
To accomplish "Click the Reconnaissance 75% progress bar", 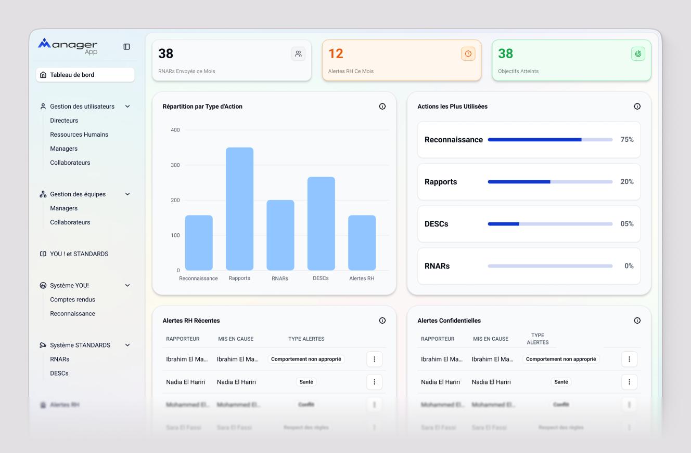I will pos(550,140).
